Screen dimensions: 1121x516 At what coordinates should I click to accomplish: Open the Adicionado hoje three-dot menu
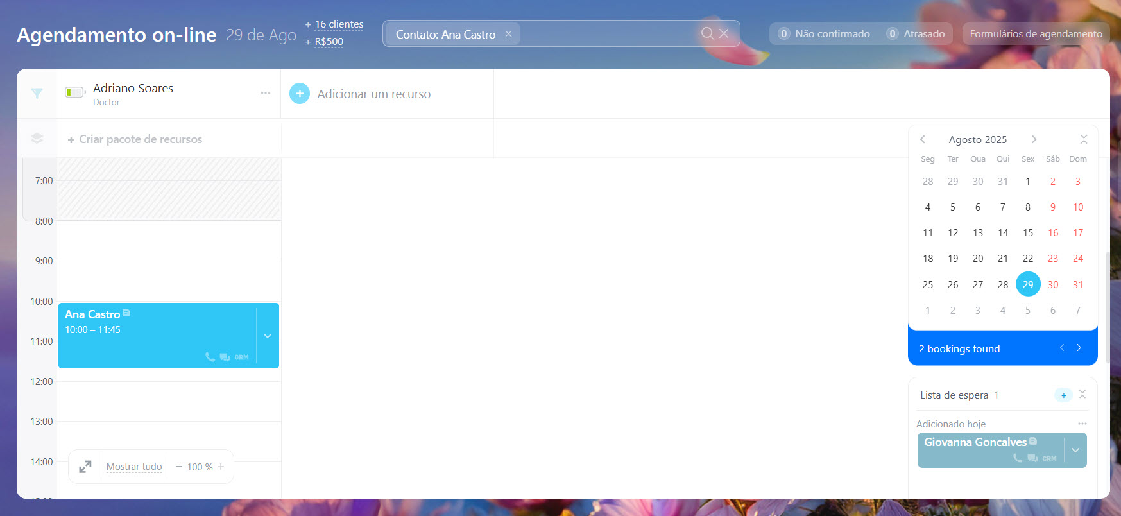click(1082, 424)
